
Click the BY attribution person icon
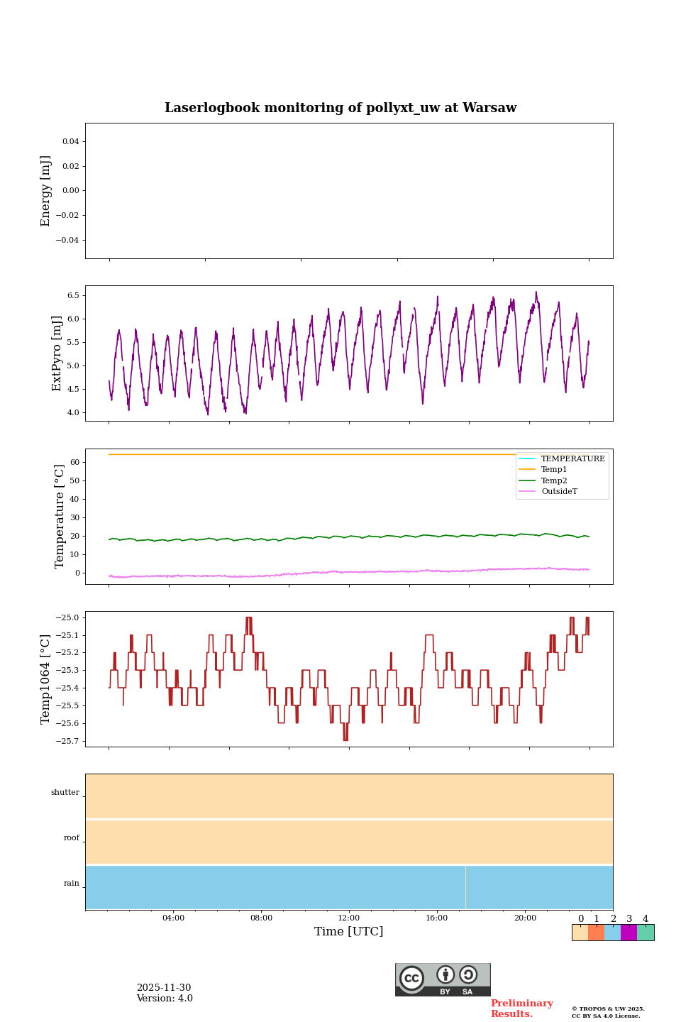tap(445, 975)
